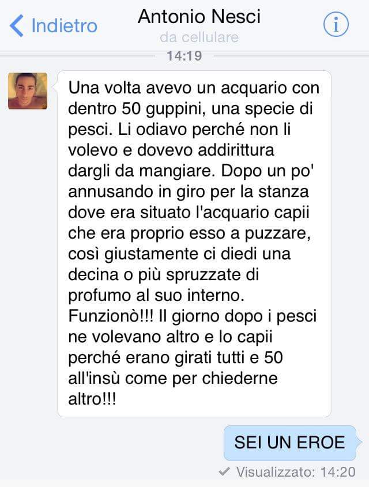Image resolution: width=369 pixels, height=487 pixels.
Task: Tap final 'altro!!!' line in message
Action: (x=92, y=399)
